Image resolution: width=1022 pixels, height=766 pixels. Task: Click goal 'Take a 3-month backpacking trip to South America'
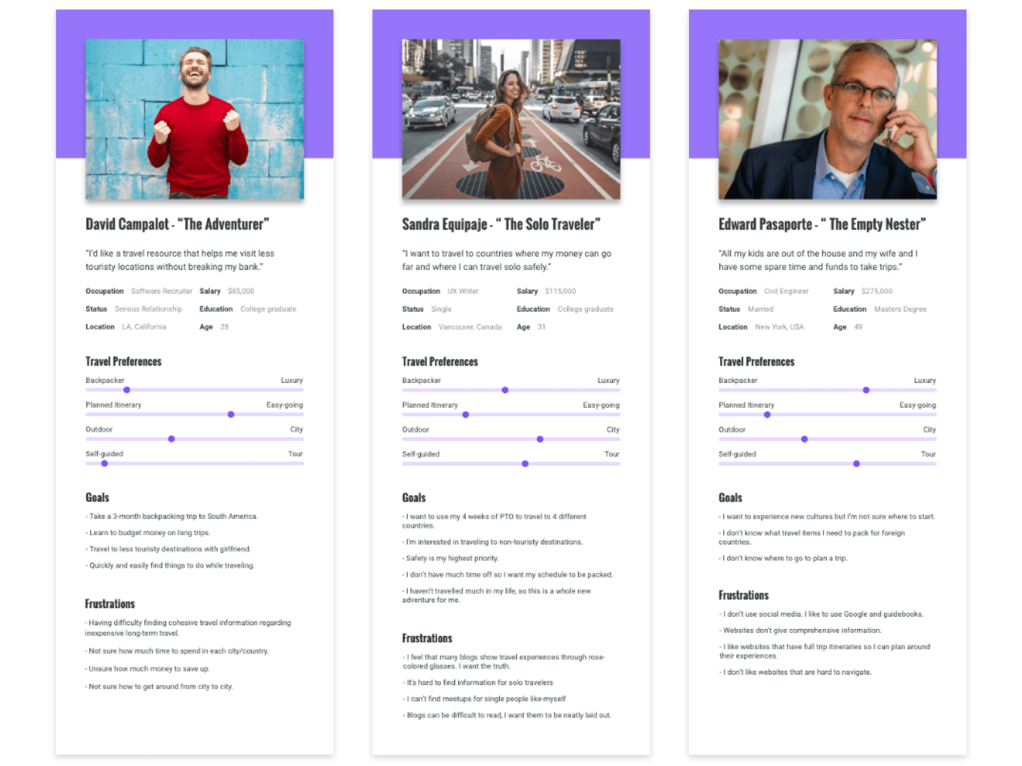pos(172,516)
